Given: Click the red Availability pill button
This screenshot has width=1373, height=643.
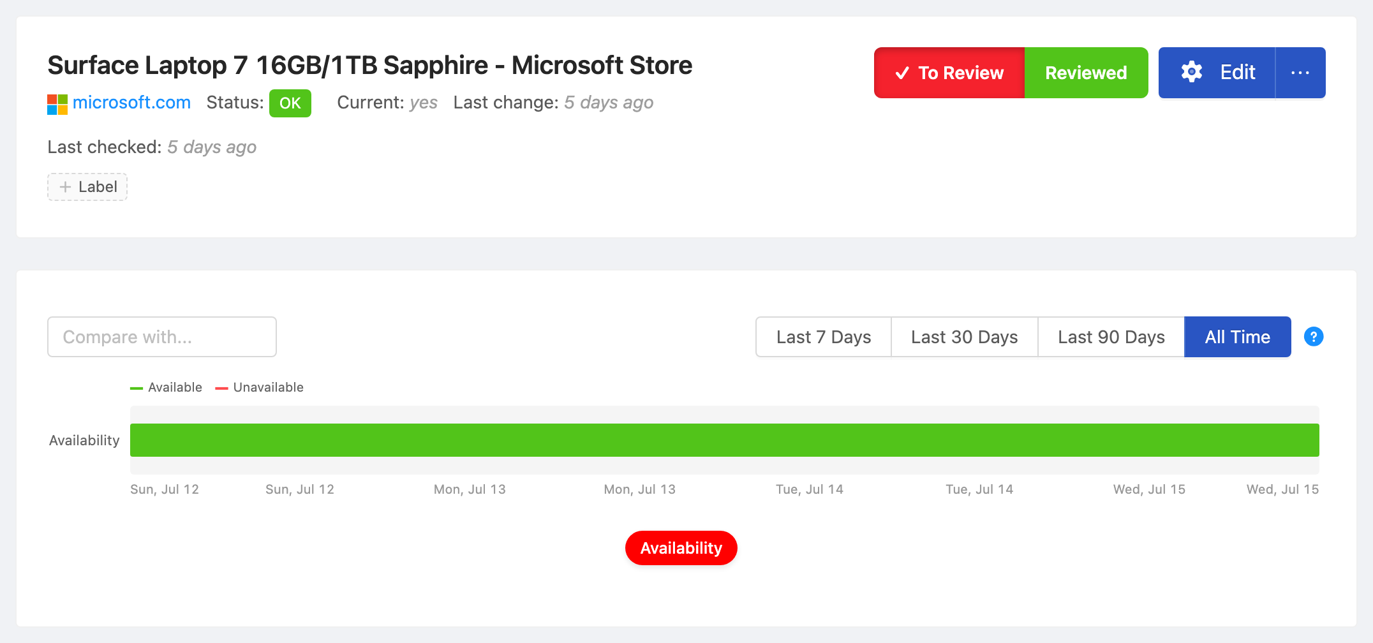Looking at the screenshot, I should tap(681, 548).
